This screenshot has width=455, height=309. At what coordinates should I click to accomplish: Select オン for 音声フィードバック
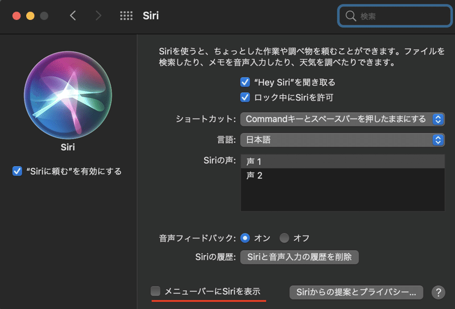click(x=245, y=238)
